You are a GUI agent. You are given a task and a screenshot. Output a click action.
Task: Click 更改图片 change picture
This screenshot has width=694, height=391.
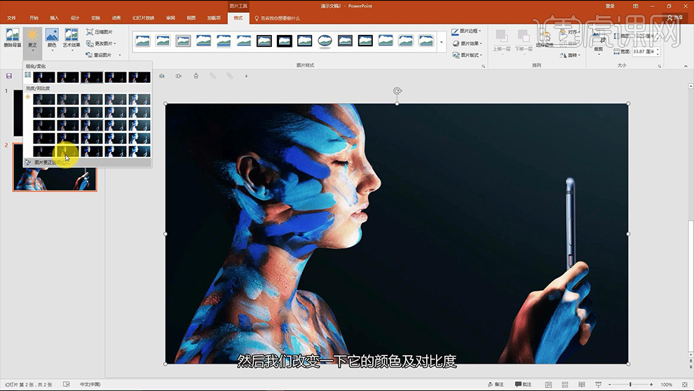tap(100, 43)
